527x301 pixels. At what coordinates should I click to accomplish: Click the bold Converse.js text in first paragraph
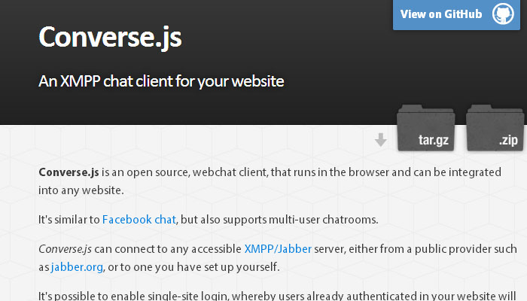coord(69,172)
